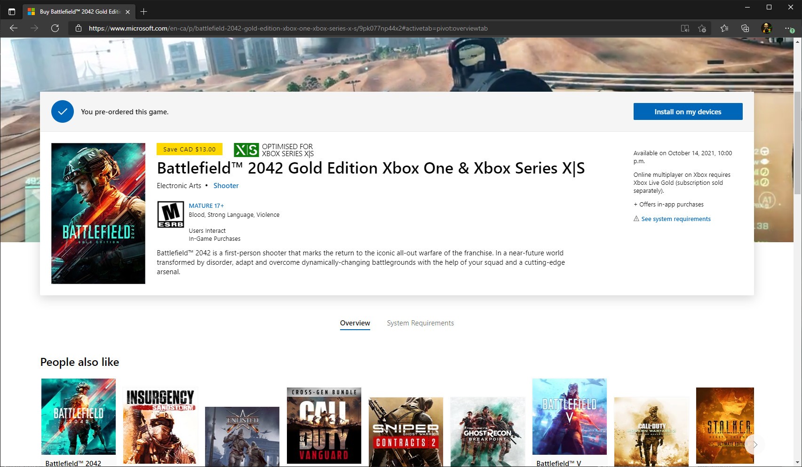Close the Battlefield 2042 browser tab
This screenshot has height=467, width=802.
pos(127,12)
